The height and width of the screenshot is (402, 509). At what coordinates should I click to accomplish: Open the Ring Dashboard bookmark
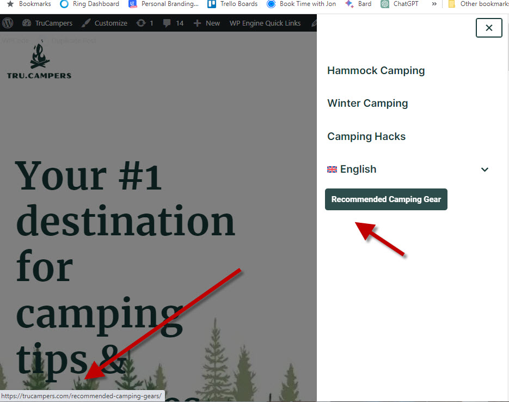90,4
